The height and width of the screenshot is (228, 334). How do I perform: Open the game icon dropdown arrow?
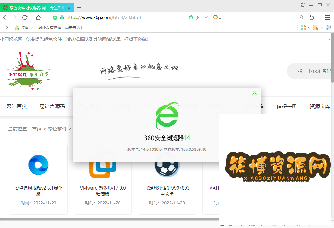tap(322, 28)
